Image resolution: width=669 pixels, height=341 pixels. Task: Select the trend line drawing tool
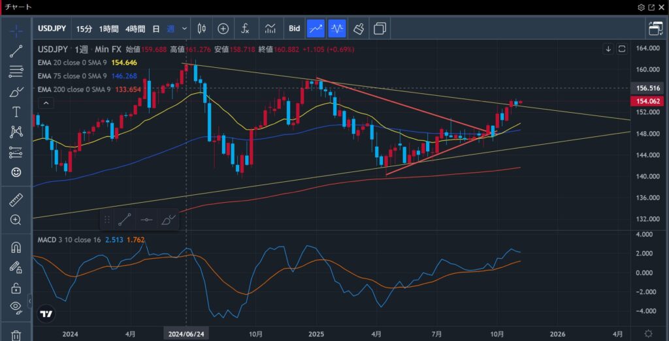pyautogui.click(x=16, y=52)
